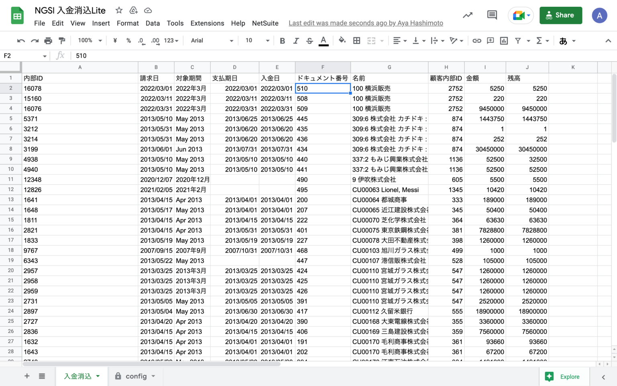
Task: Expand the 入金消込 sheet tab menu
Action: pos(98,376)
